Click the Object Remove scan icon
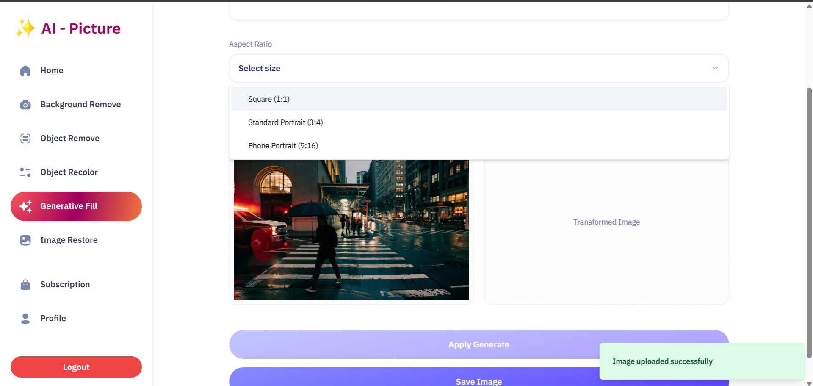Viewport: 813px width, 386px height. pyautogui.click(x=25, y=139)
